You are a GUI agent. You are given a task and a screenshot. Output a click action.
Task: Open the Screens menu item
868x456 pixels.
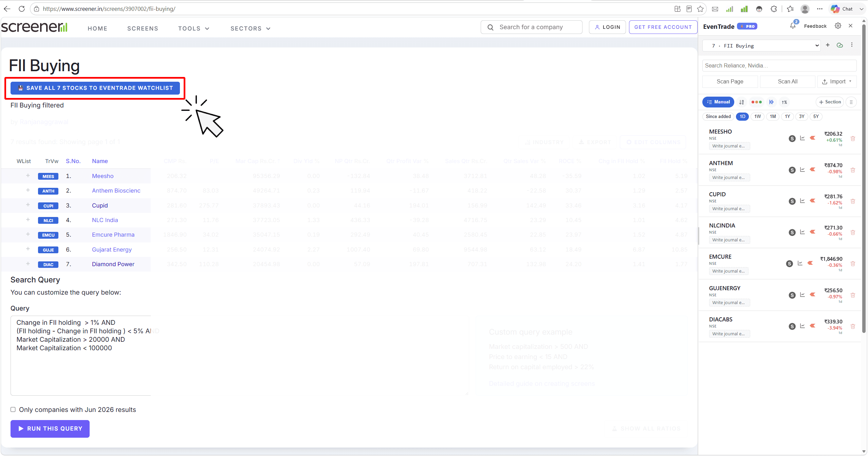[143, 28]
